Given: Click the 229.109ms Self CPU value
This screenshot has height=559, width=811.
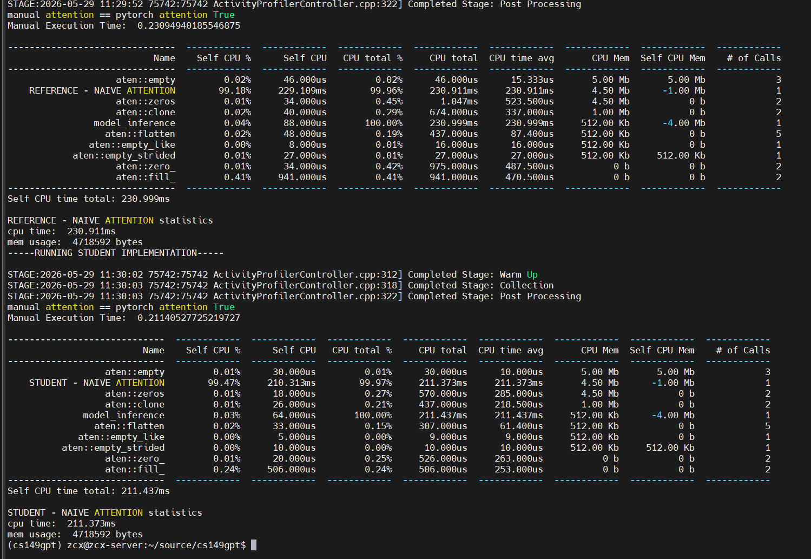Looking at the screenshot, I should [x=302, y=90].
